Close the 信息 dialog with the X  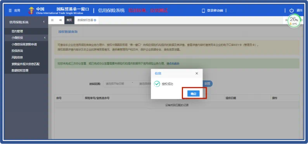tap(197, 73)
